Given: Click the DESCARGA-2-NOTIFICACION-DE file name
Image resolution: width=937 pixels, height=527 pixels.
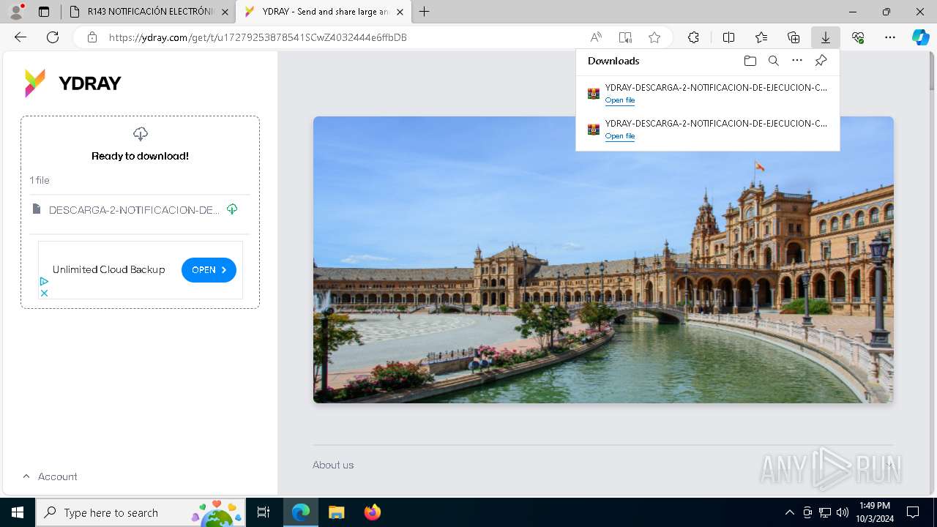Looking at the screenshot, I should [134, 210].
